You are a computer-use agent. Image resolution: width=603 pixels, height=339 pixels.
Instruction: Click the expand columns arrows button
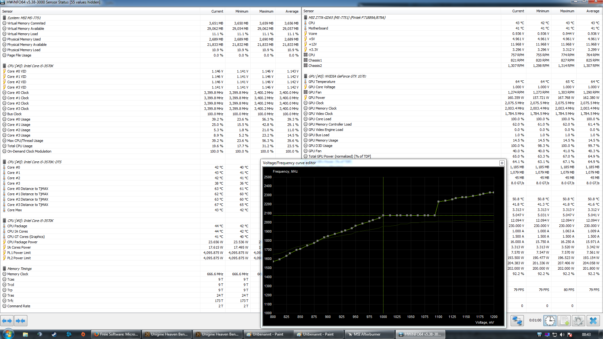click(x=7, y=320)
